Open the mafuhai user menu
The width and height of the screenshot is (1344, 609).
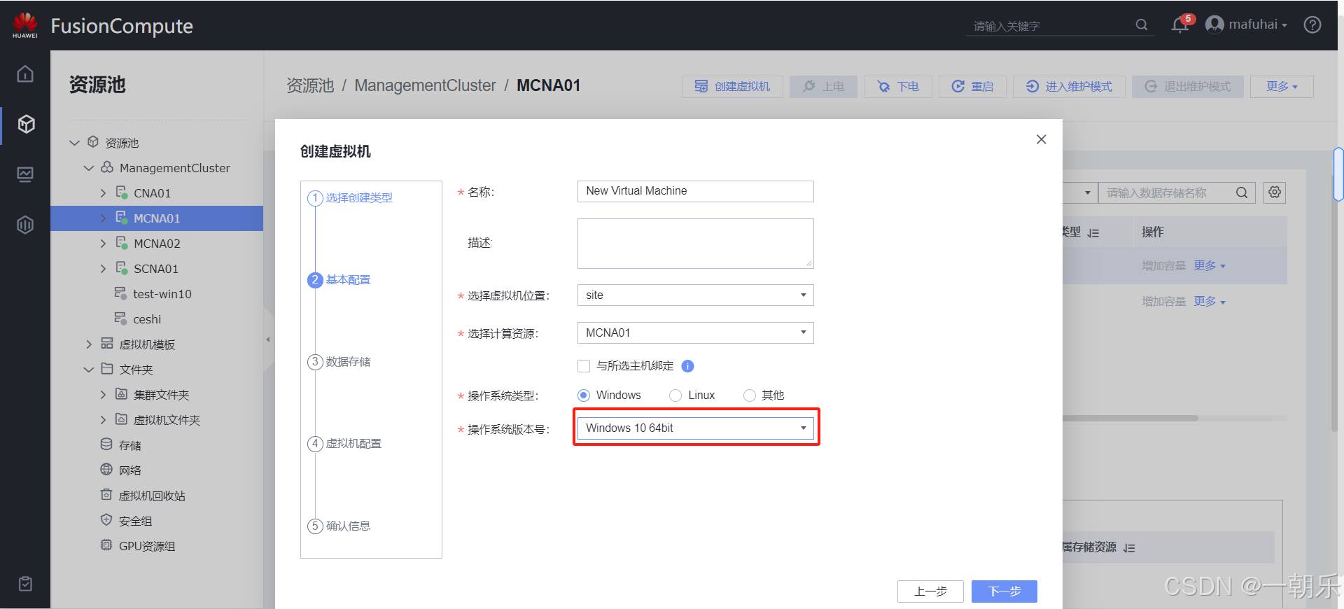point(1258,25)
